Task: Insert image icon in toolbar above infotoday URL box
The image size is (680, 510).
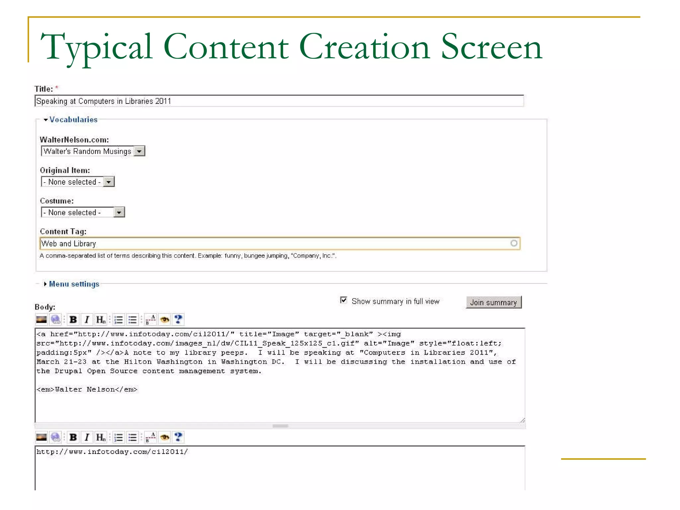Action: (x=42, y=437)
